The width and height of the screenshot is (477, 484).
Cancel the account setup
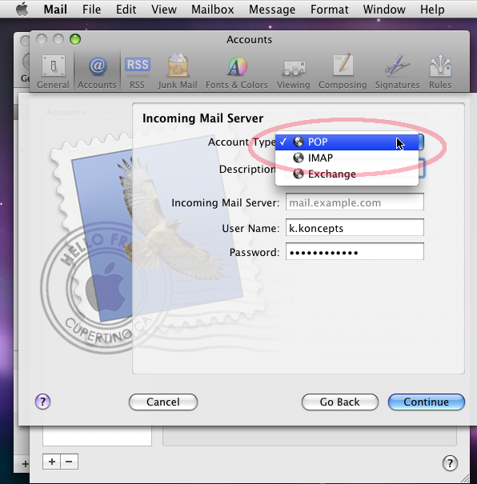pyautogui.click(x=163, y=402)
